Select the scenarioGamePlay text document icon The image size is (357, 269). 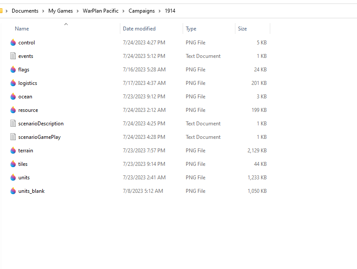[13, 137]
